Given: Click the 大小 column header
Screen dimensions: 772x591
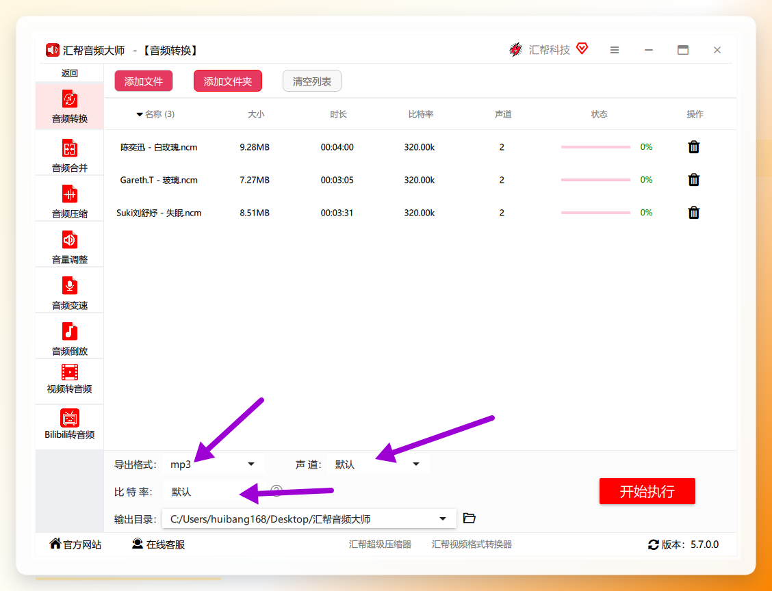Looking at the screenshot, I should (x=256, y=114).
